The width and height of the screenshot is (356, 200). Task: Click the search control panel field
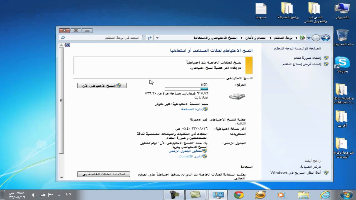tap(101, 38)
